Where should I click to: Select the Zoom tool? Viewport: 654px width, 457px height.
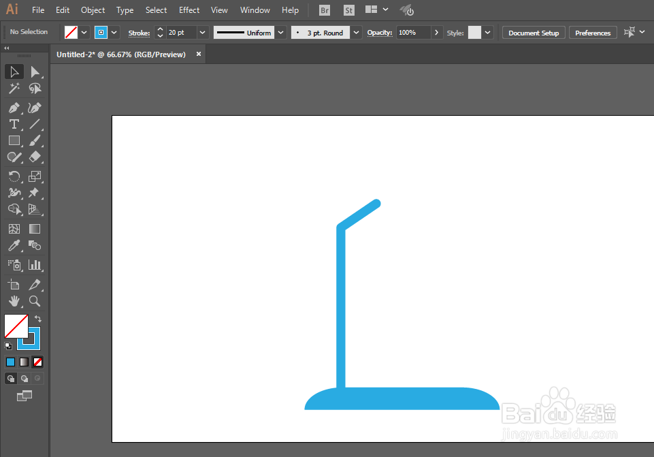click(x=35, y=301)
